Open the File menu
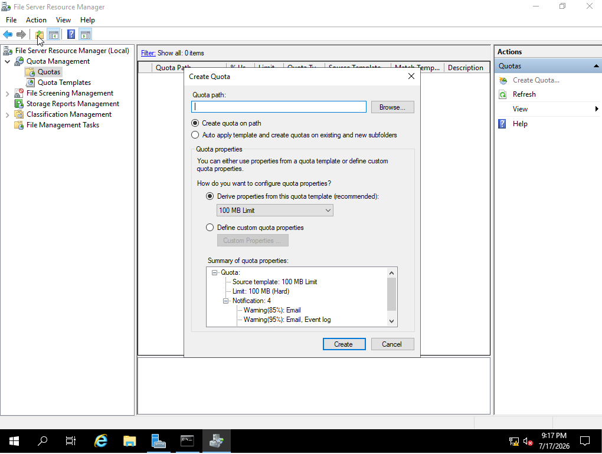Image resolution: width=602 pixels, height=454 pixels. pos(11,20)
